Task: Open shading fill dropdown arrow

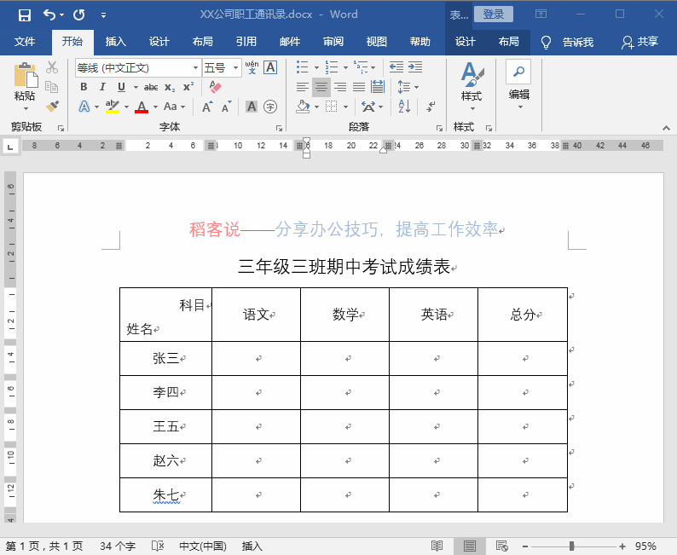Action: [x=316, y=107]
